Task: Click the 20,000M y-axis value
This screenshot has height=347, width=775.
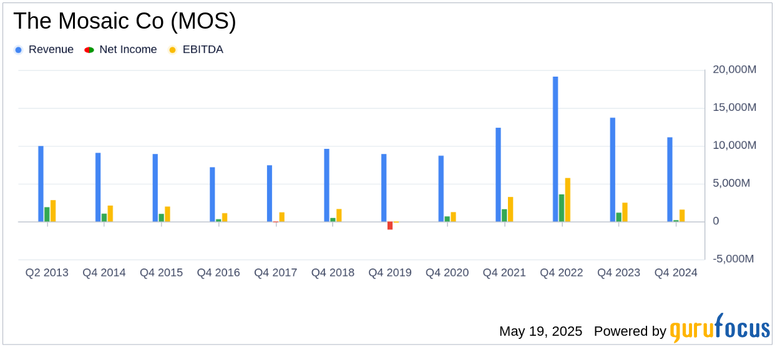Action: pyautogui.click(x=734, y=70)
